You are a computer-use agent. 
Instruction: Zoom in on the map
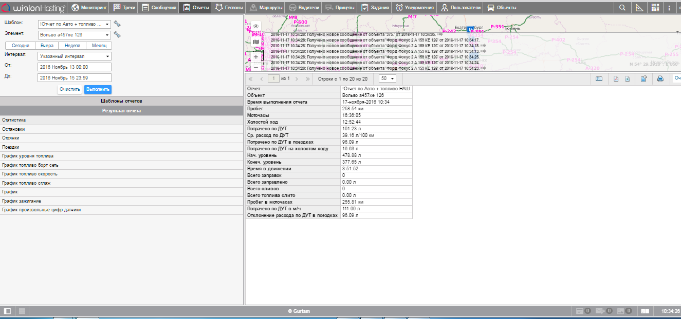click(x=256, y=57)
